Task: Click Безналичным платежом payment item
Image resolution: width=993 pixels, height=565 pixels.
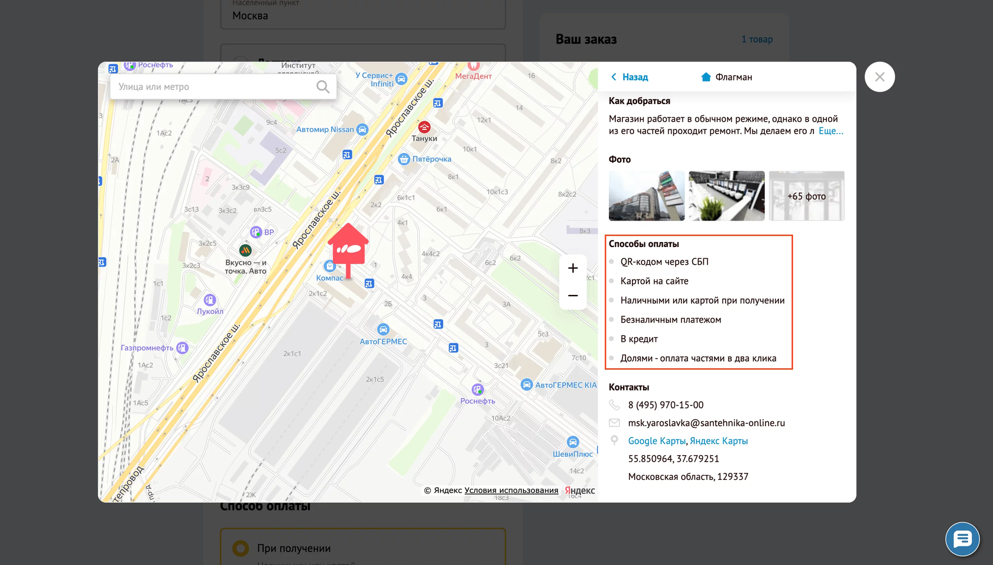Action: click(671, 320)
